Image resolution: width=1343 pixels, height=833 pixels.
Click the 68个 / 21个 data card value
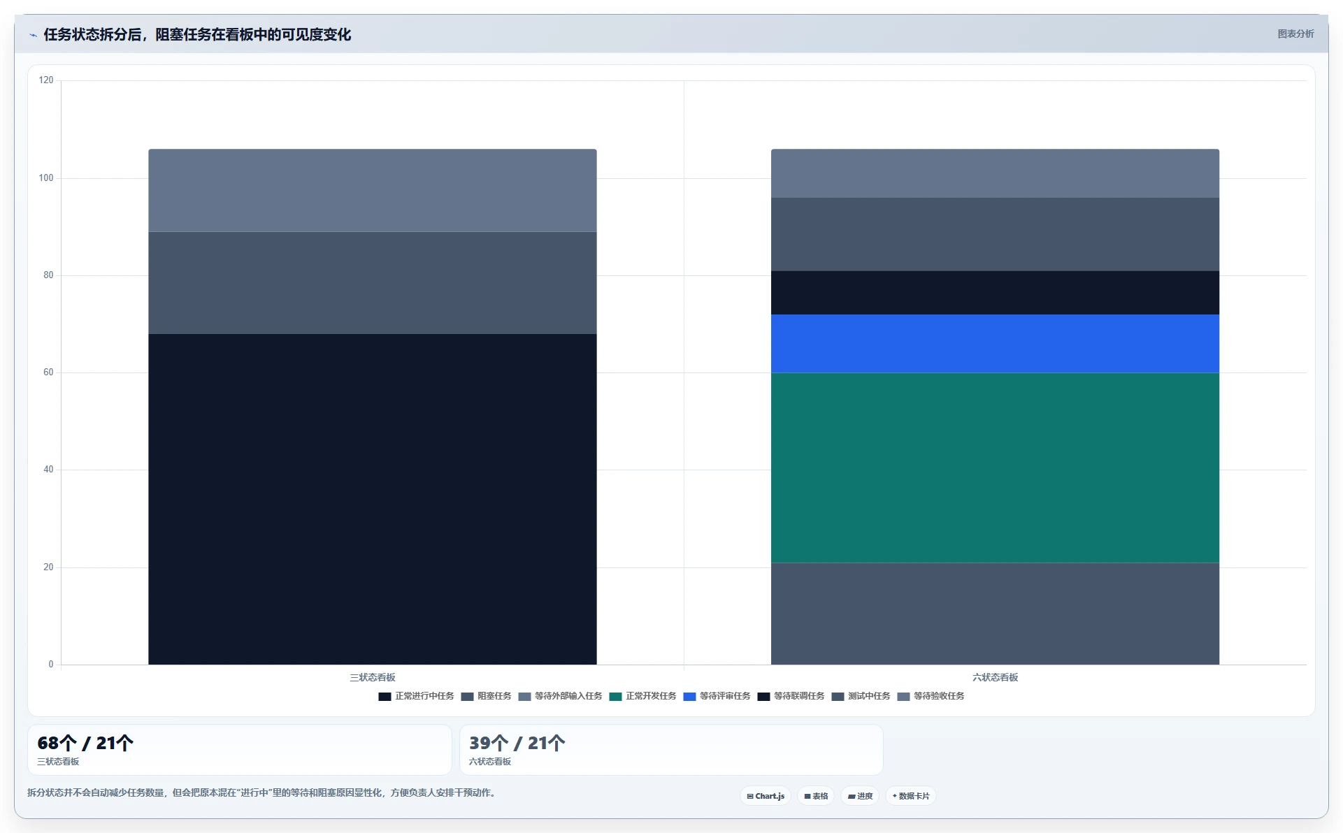pos(85,743)
